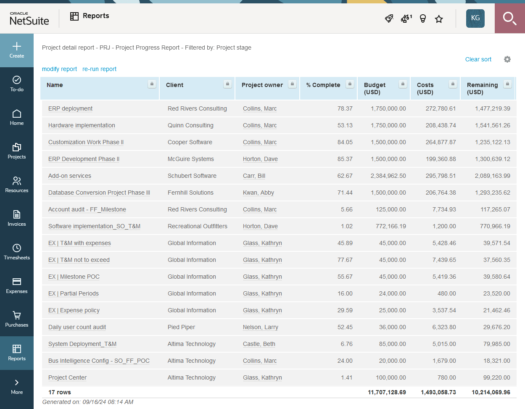Open EX | T&M with expenses project
Image resolution: width=525 pixels, height=409 pixels.
click(79, 243)
